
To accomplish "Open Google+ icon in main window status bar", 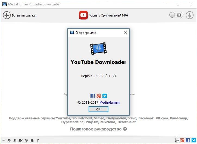I will pyautogui.click(x=182, y=140).
